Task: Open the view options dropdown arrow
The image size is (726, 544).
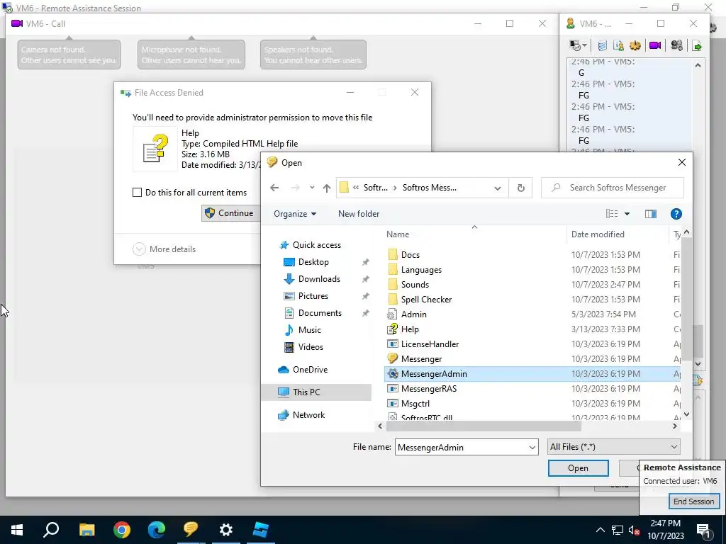Action: 627,214
